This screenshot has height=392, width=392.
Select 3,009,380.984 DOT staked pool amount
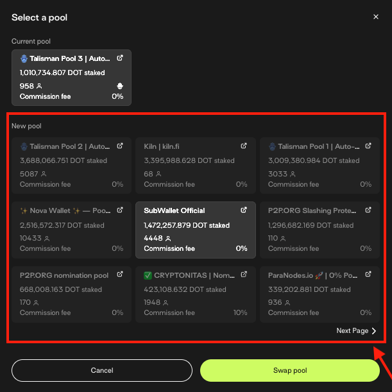pos(314,160)
